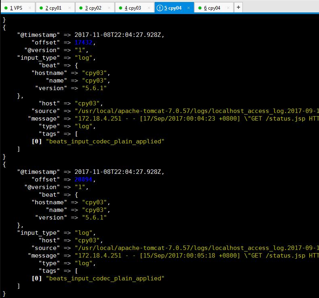Click source path in the offset 20894 record
Viewport: 319px width, 298px height.
(x=197, y=248)
